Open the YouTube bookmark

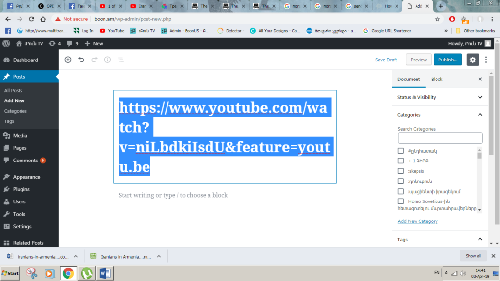point(112,31)
